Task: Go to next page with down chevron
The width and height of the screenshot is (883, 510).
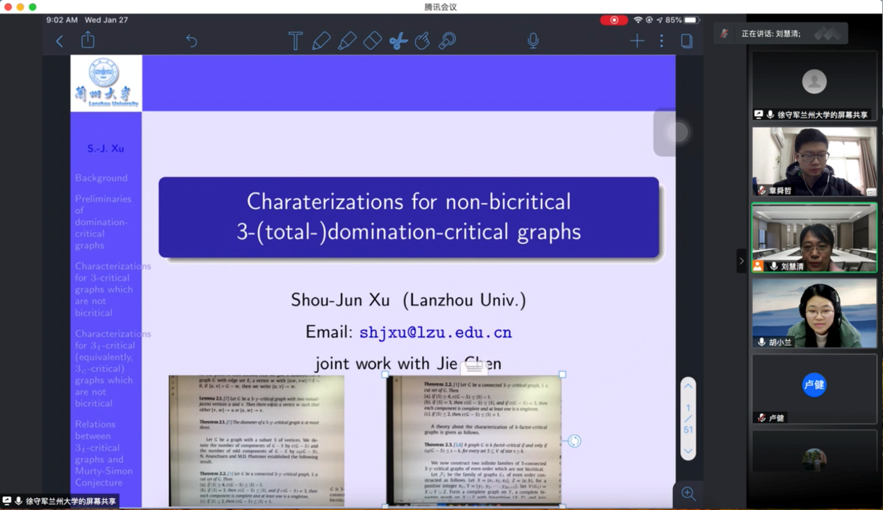Action: tap(688, 451)
